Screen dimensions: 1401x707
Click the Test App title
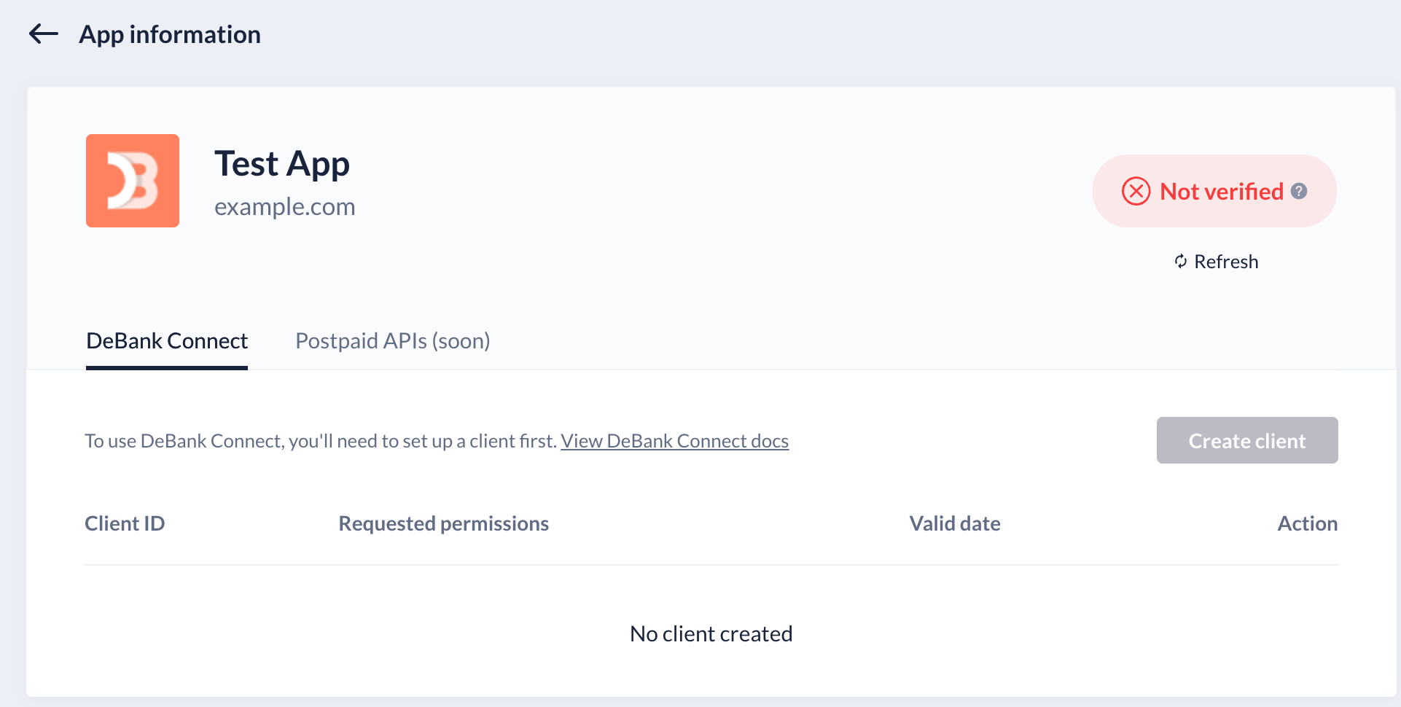point(282,164)
